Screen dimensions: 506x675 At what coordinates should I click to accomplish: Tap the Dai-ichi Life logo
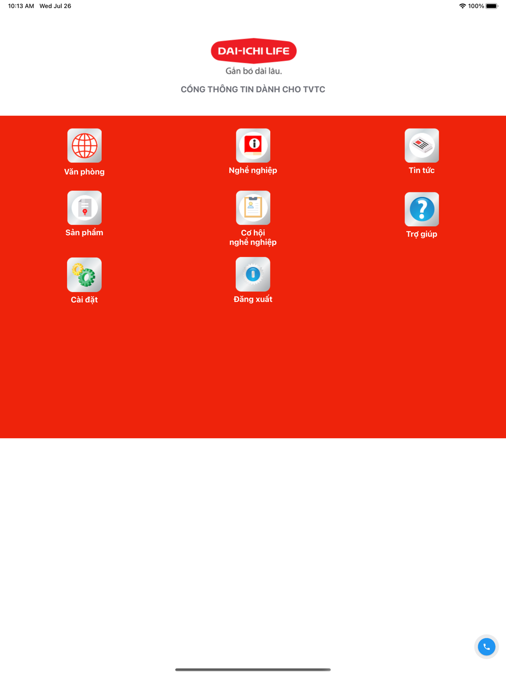pyautogui.click(x=254, y=51)
